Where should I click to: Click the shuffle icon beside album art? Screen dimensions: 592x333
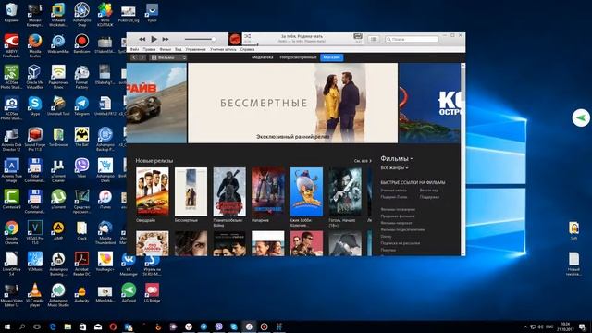247,36
